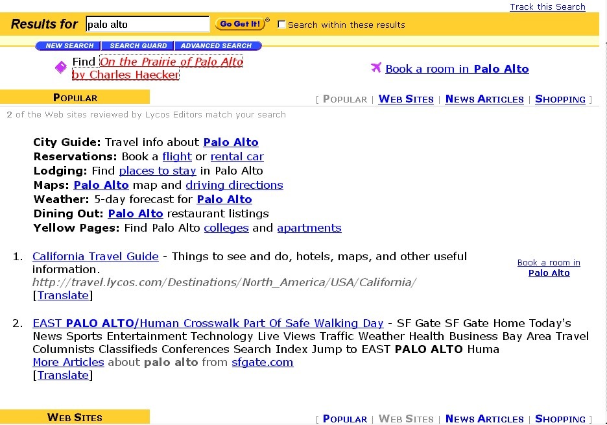Click Translate under the California Travel Guide result
This screenshot has height=425, width=607.
62,295
